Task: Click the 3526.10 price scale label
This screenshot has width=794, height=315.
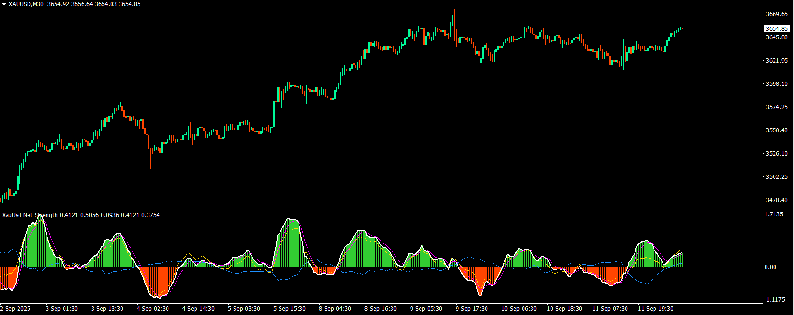Action: point(777,154)
